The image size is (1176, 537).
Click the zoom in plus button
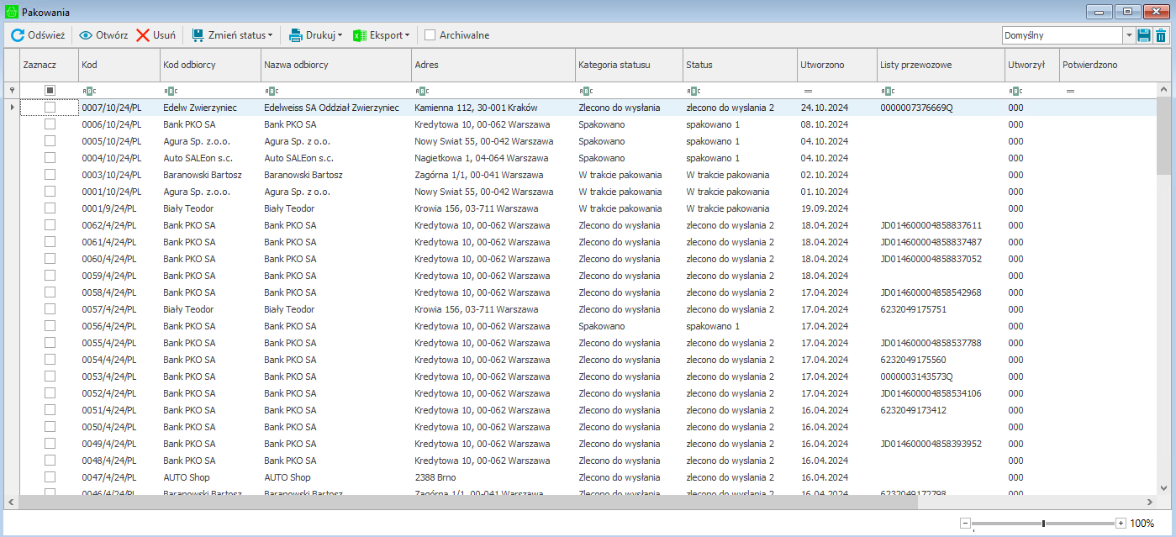[1121, 524]
